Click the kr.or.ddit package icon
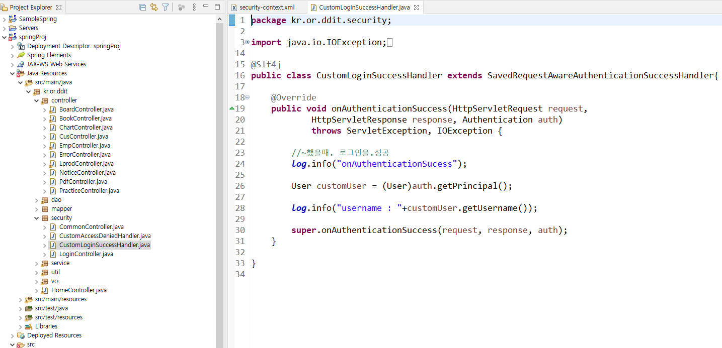722x348 pixels. [x=37, y=91]
